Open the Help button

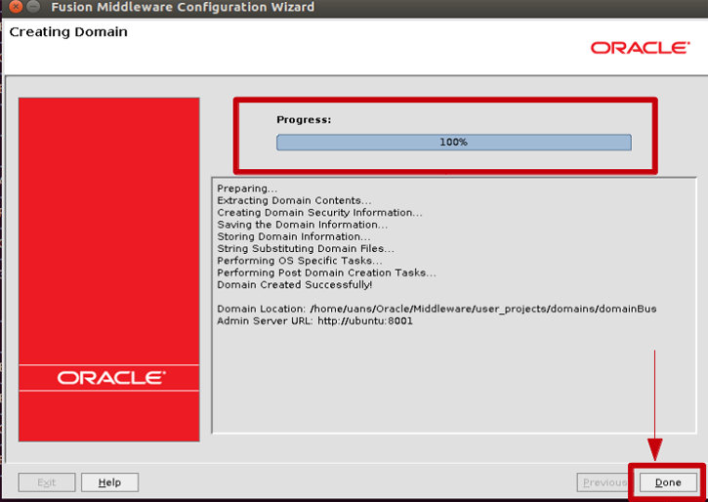pyautogui.click(x=109, y=482)
